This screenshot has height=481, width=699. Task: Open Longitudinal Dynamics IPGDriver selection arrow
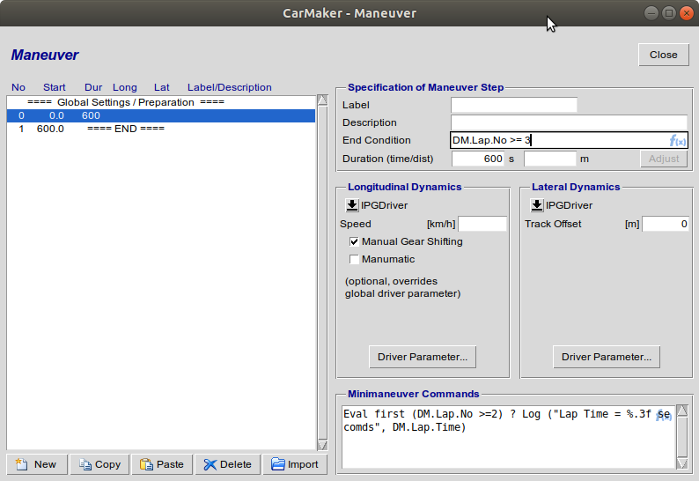click(x=352, y=205)
